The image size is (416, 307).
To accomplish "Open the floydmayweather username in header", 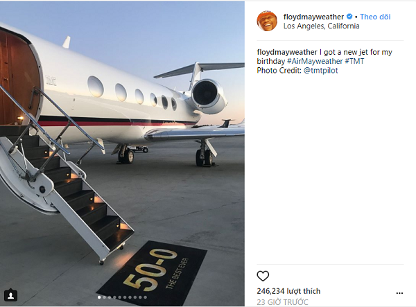I will point(313,16).
